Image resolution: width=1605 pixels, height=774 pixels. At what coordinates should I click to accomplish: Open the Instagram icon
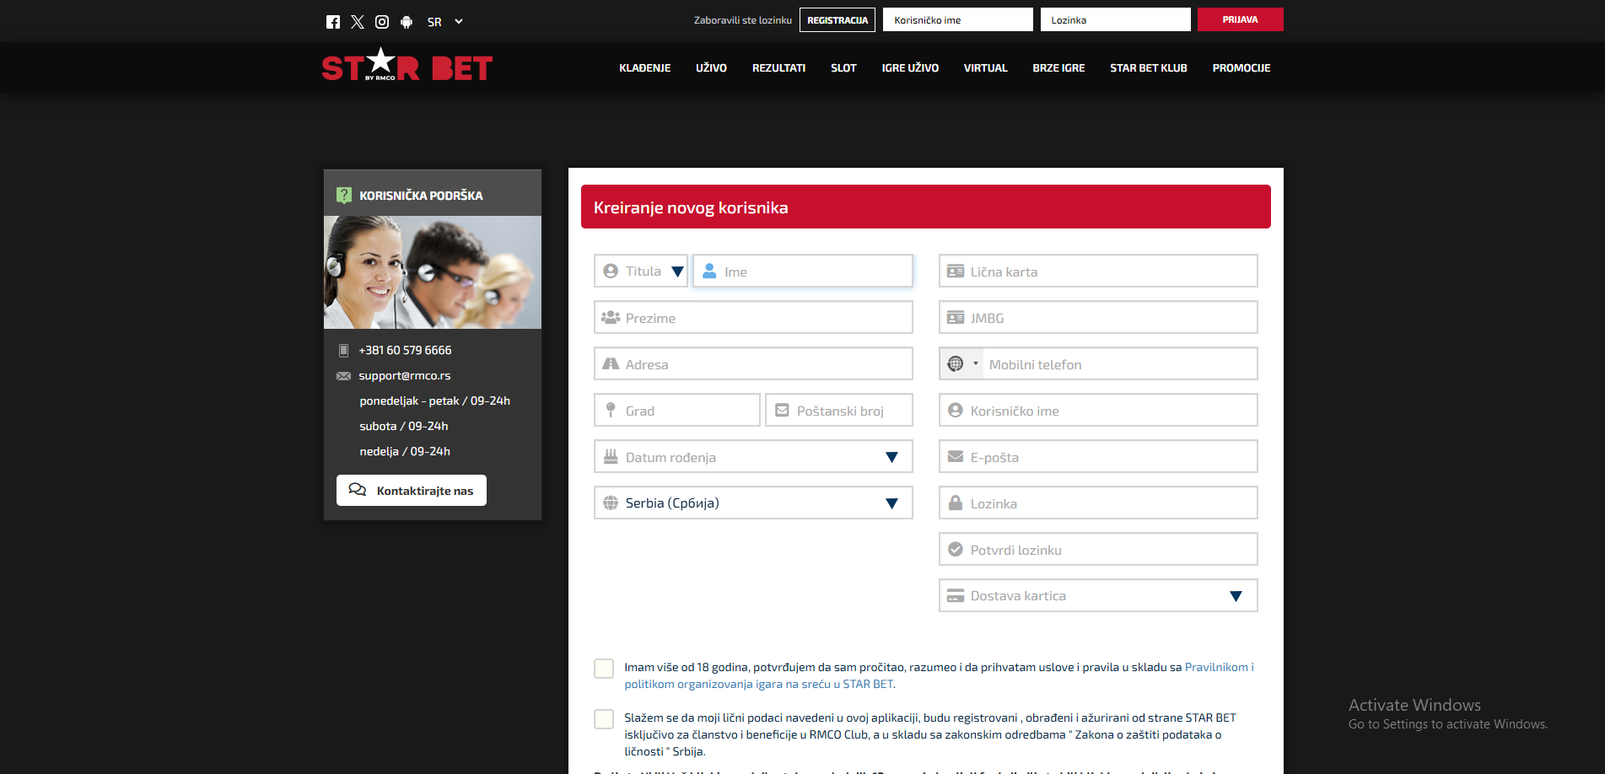382,22
